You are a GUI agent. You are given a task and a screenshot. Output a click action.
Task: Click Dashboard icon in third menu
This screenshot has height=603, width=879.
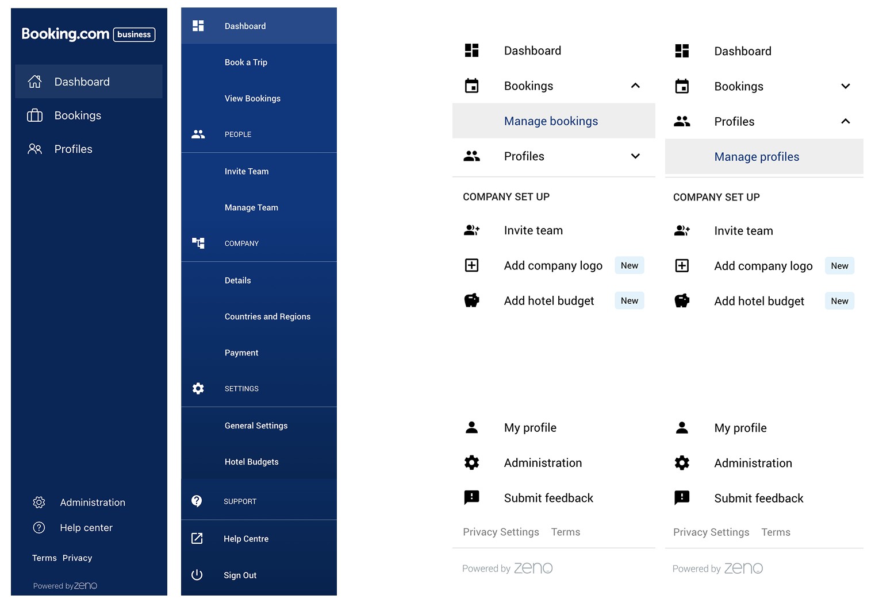(x=471, y=51)
